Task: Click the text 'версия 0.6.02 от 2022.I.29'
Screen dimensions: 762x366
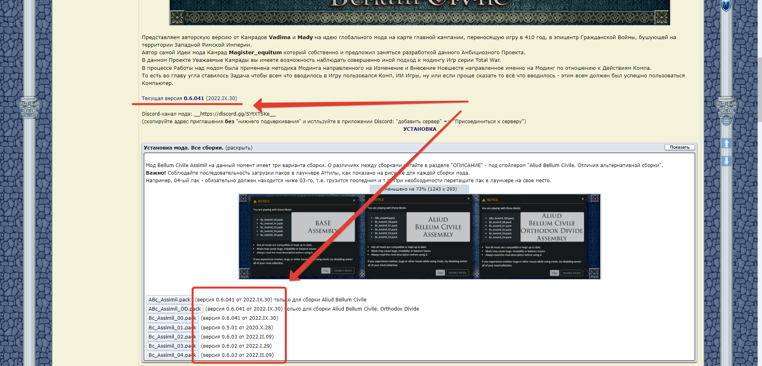Action: [x=236, y=346]
